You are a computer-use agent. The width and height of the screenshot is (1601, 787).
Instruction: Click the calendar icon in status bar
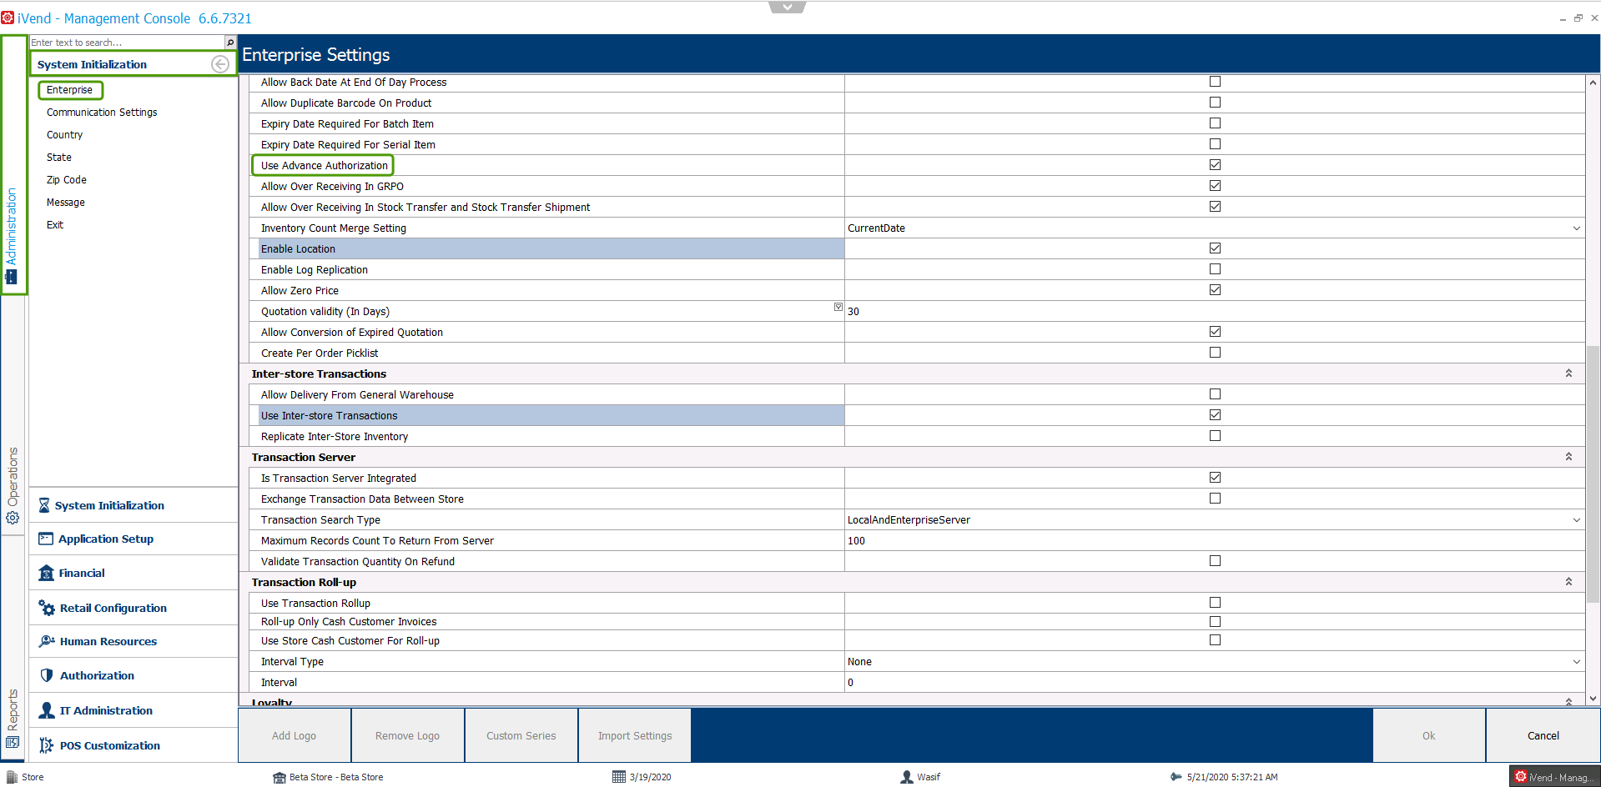click(619, 777)
